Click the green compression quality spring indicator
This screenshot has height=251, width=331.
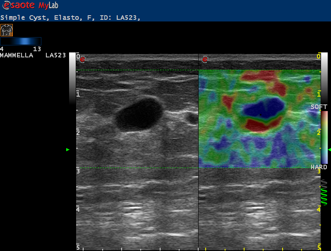click(x=324, y=192)
